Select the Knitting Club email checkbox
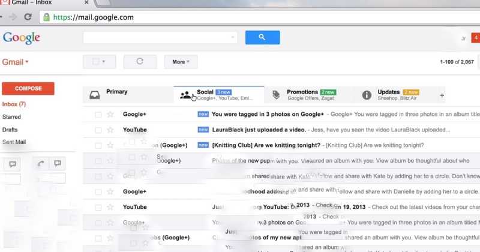 (x=97, y=145)
